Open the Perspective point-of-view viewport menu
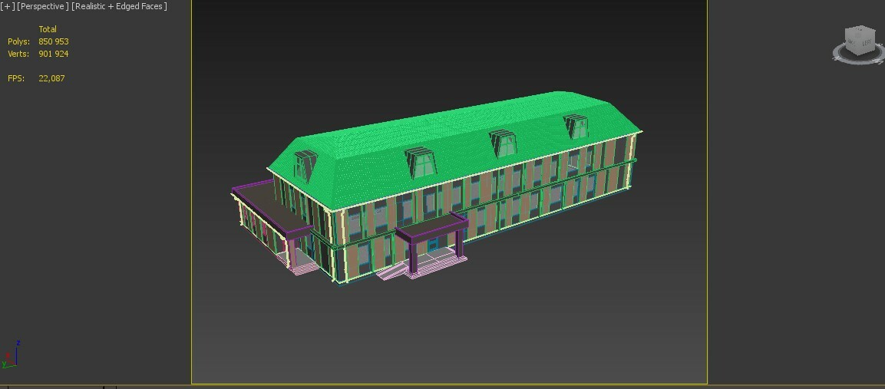The width and height of the screenshot is (885, 389). [43, 6]
